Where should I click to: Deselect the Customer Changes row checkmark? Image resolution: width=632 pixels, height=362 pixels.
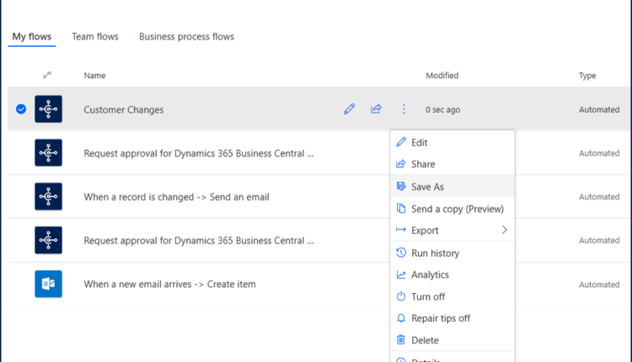(21, 109)
